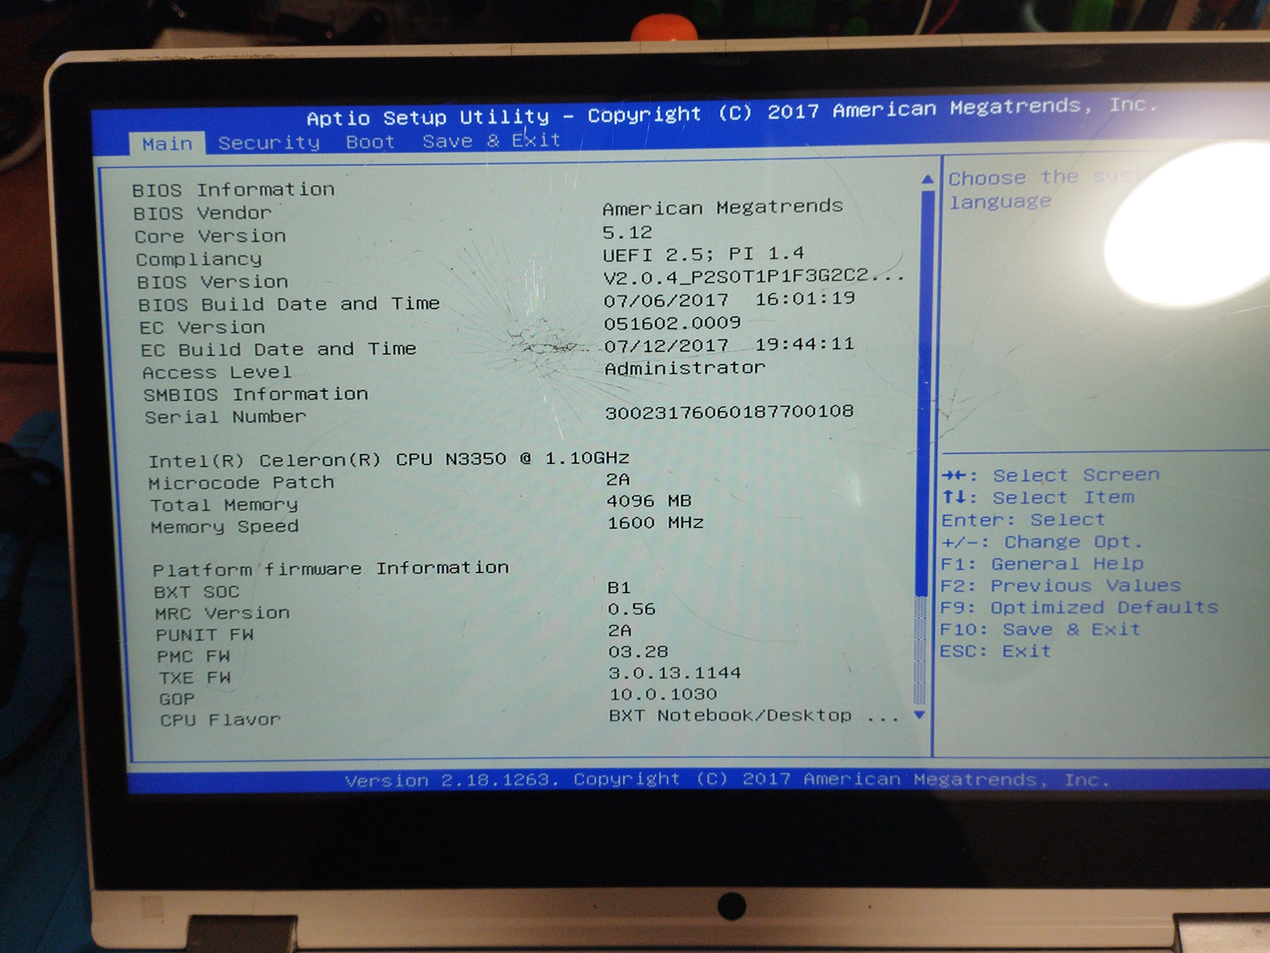The image size is (1270, 953).
Task: Select the MRC Version label
Action: pyautogui.click(x=222, y=613)
